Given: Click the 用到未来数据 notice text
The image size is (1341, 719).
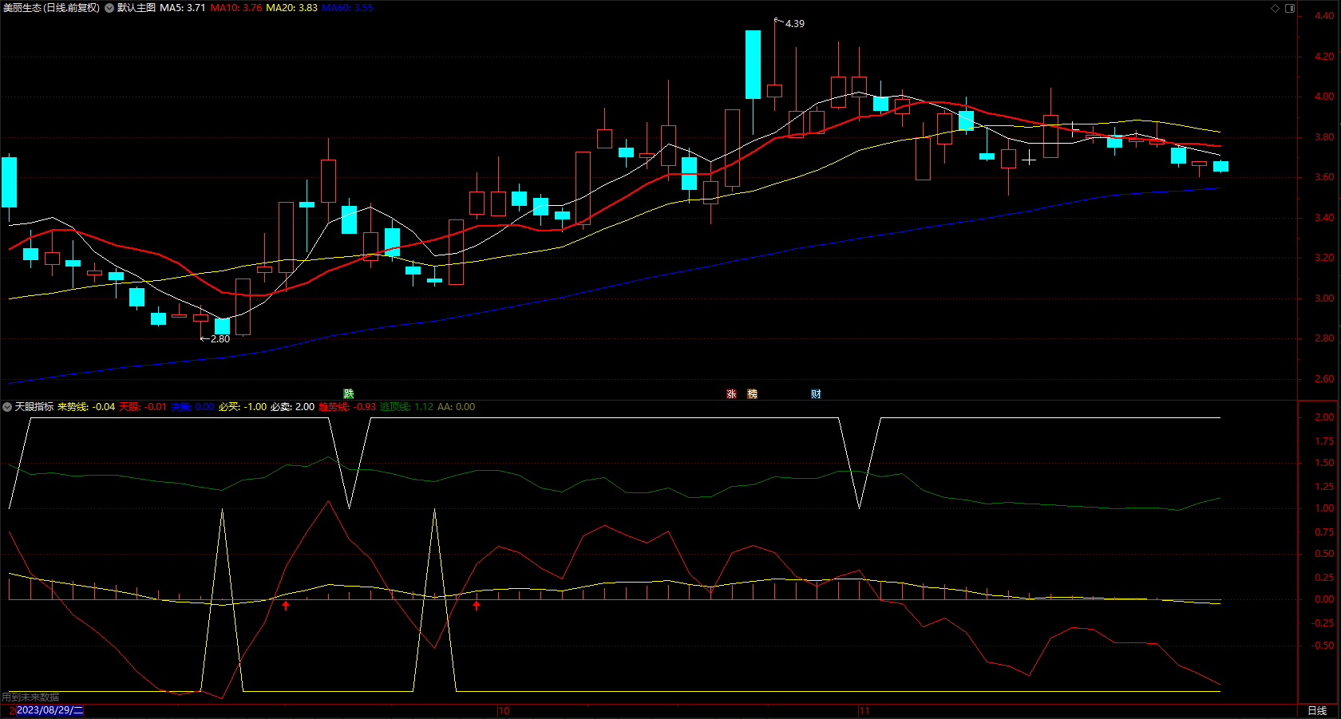Looking at the screenshot, I should [30, 697].
